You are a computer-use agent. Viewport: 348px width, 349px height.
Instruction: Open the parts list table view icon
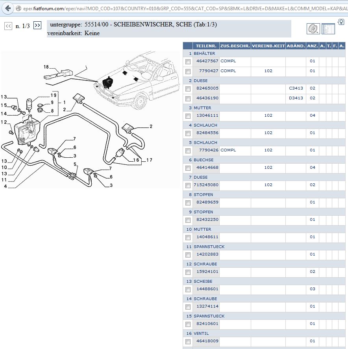(x=328, y=29)
